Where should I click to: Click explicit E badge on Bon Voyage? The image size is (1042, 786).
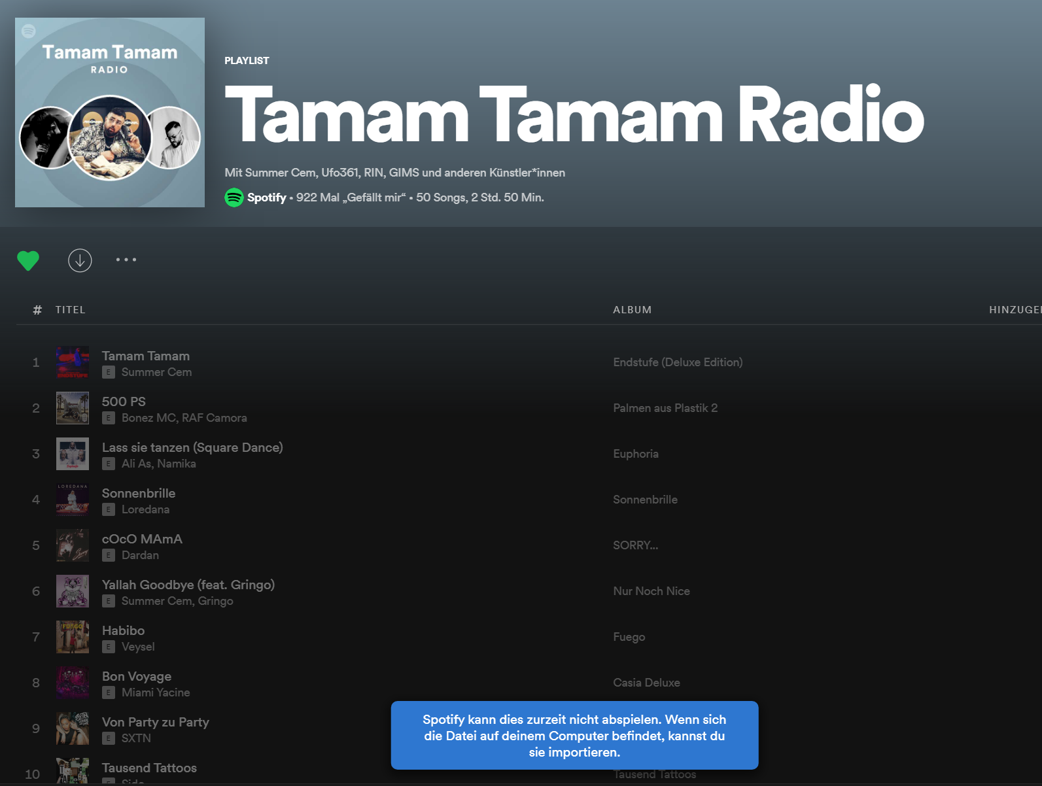[x=109, y=692]
